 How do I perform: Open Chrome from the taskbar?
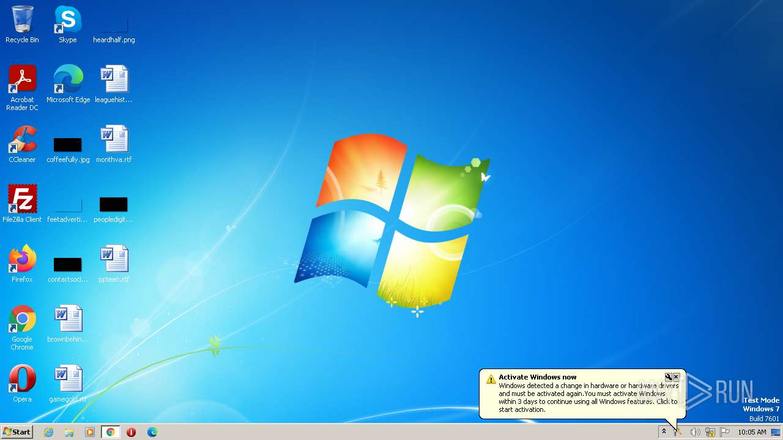[111, 432]
